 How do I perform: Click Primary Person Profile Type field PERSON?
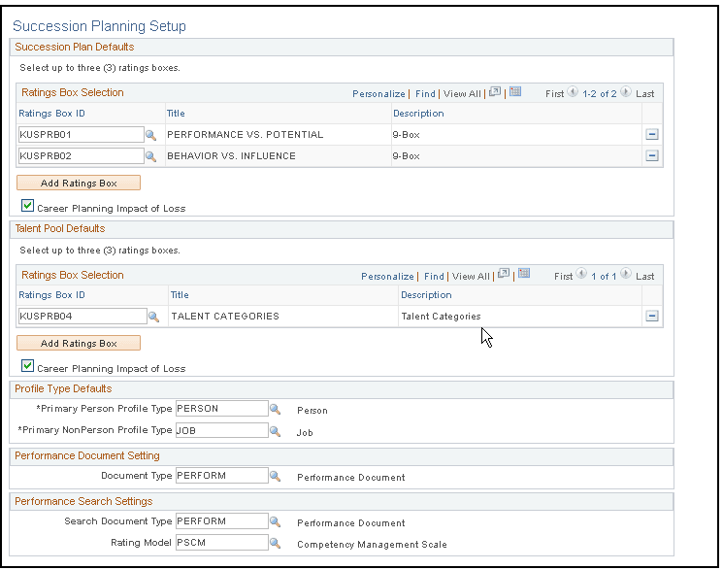point(222,409)
